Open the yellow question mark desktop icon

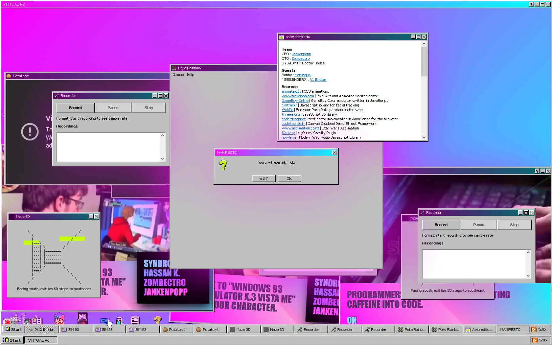coord(158,320)
